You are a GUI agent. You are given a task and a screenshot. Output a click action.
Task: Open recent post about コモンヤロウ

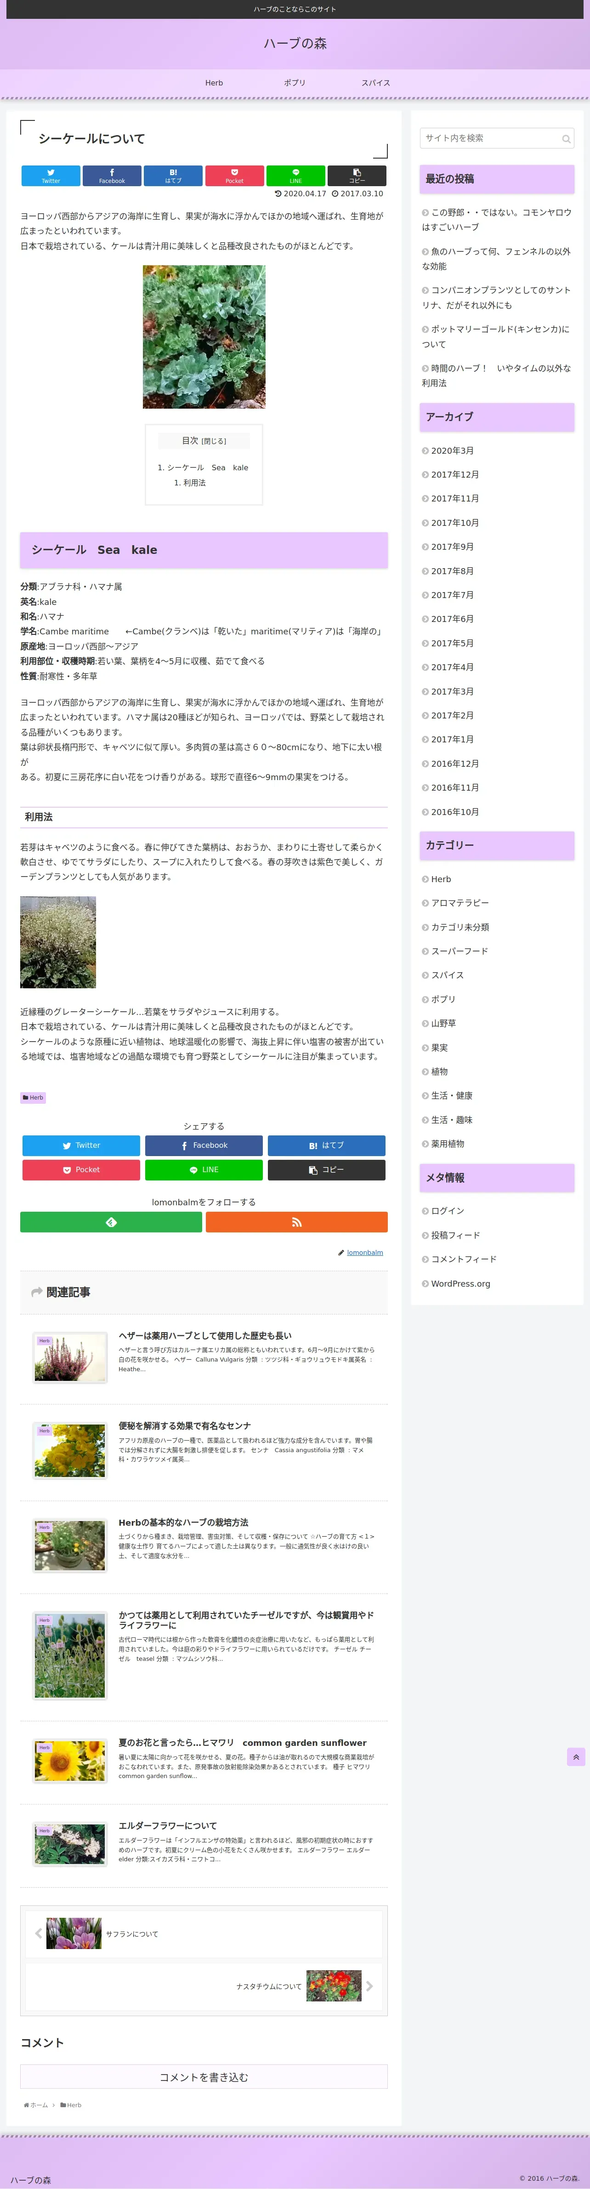[498, 220]
